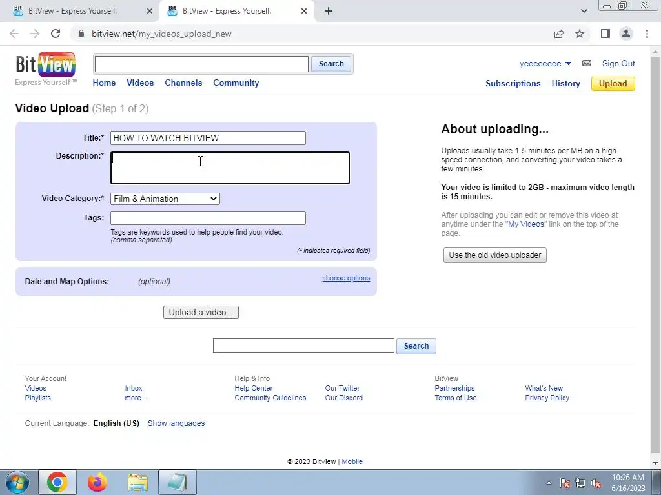Open File Explorer from the taskbar
The width and height of the screenshot is (661, 495).
point(137,483)
